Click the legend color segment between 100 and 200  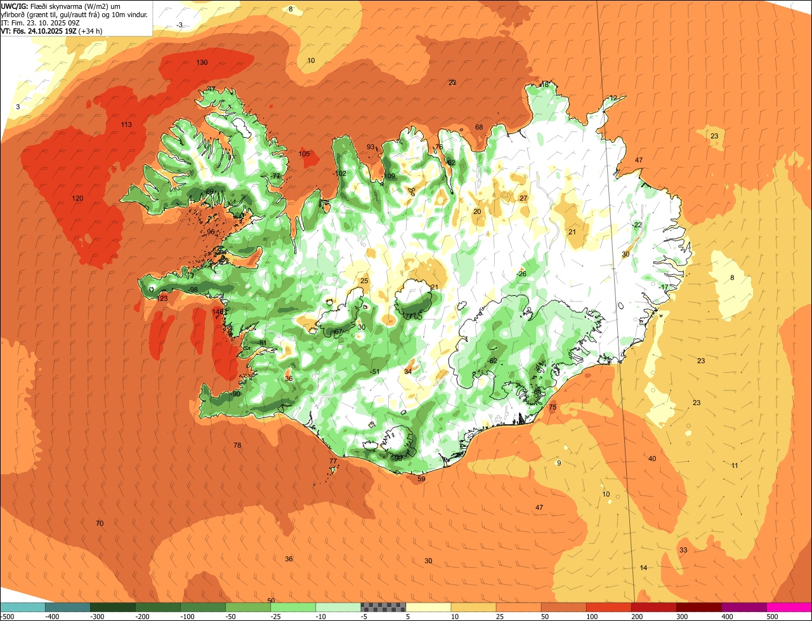(x=609, y=607)
